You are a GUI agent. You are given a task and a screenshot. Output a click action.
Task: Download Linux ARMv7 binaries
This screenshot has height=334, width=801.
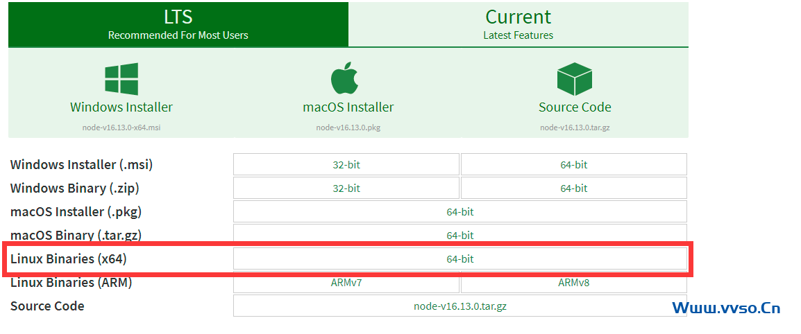point(346,283)
